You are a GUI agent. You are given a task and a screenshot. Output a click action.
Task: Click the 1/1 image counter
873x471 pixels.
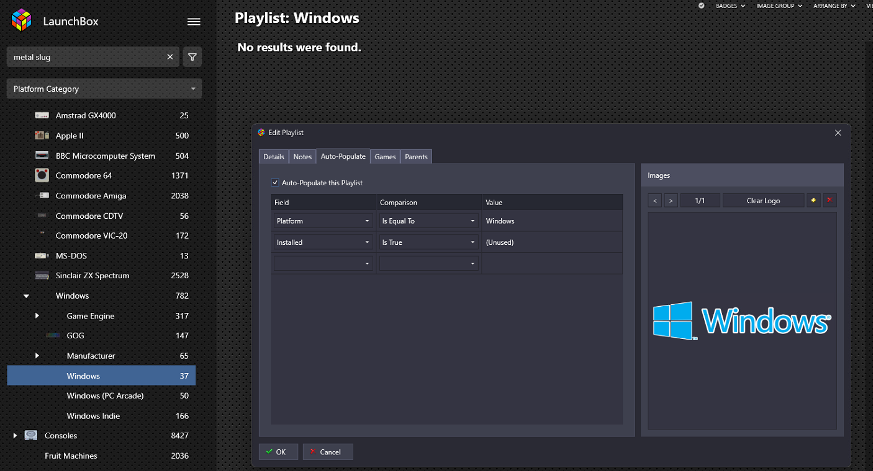pos(700,201)
